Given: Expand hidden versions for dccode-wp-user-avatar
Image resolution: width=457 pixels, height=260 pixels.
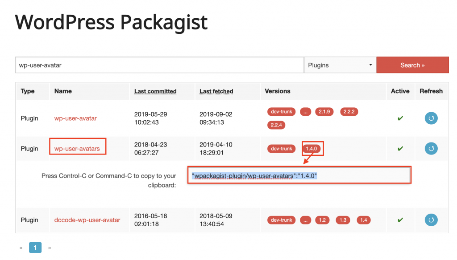Looking at the screenshot, I should click(305, 220).
